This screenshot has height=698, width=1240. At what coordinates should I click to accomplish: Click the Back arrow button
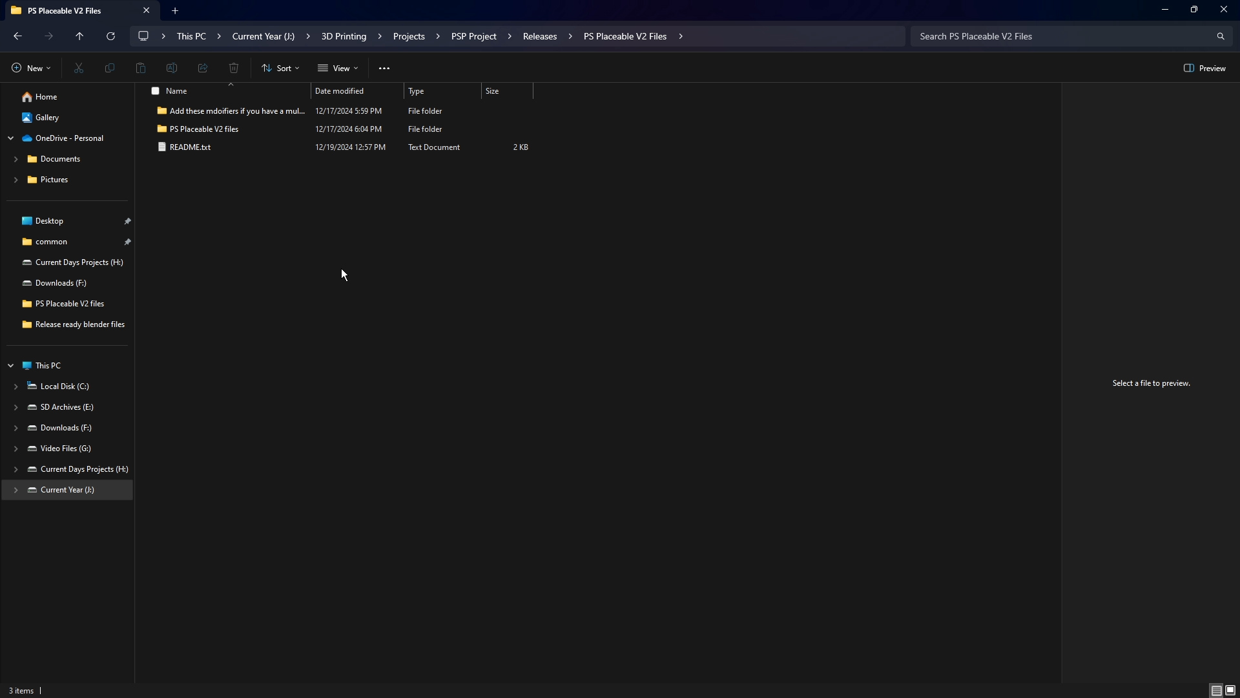pos(17,36)
